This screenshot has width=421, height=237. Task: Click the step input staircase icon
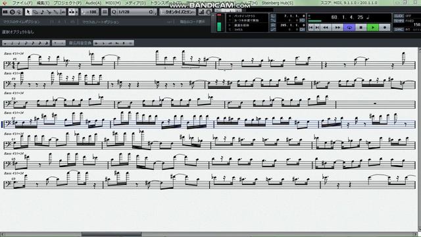(202, 12)
